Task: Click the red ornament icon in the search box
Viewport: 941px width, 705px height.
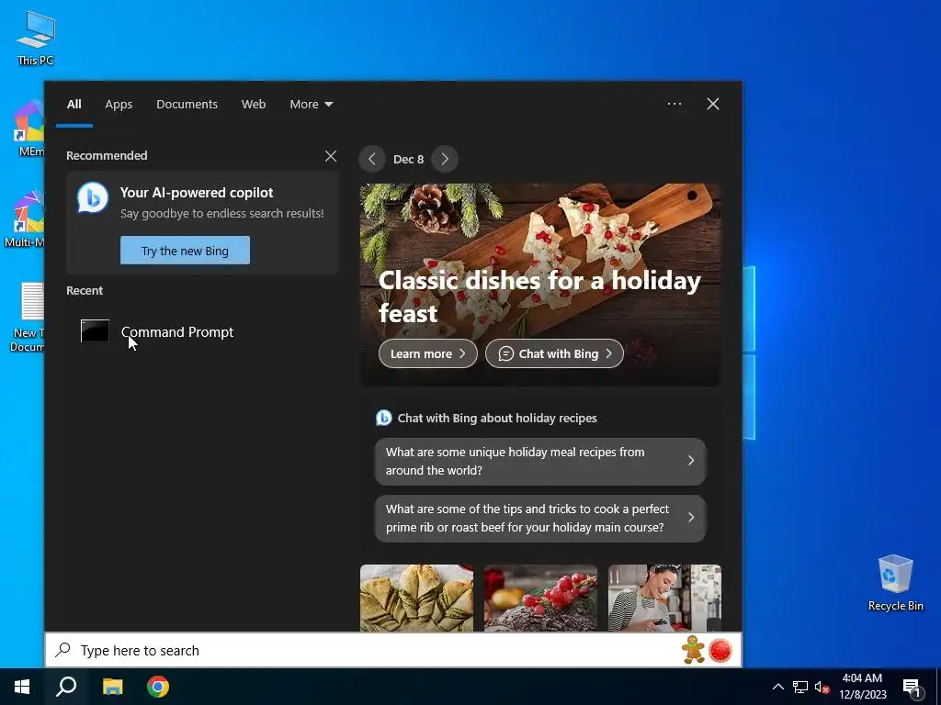Action: 720,651
